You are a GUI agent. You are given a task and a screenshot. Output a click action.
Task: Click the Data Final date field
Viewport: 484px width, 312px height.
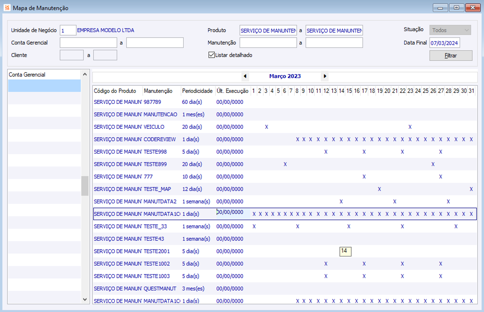445,43
